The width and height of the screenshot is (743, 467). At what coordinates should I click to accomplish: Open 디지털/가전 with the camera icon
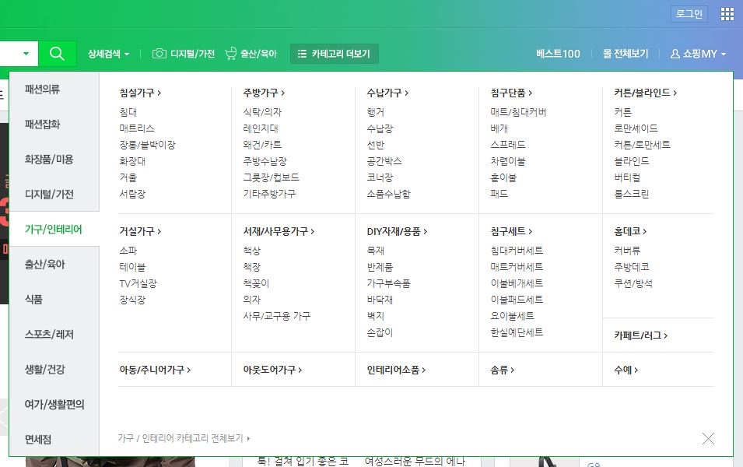pos(184,54)
